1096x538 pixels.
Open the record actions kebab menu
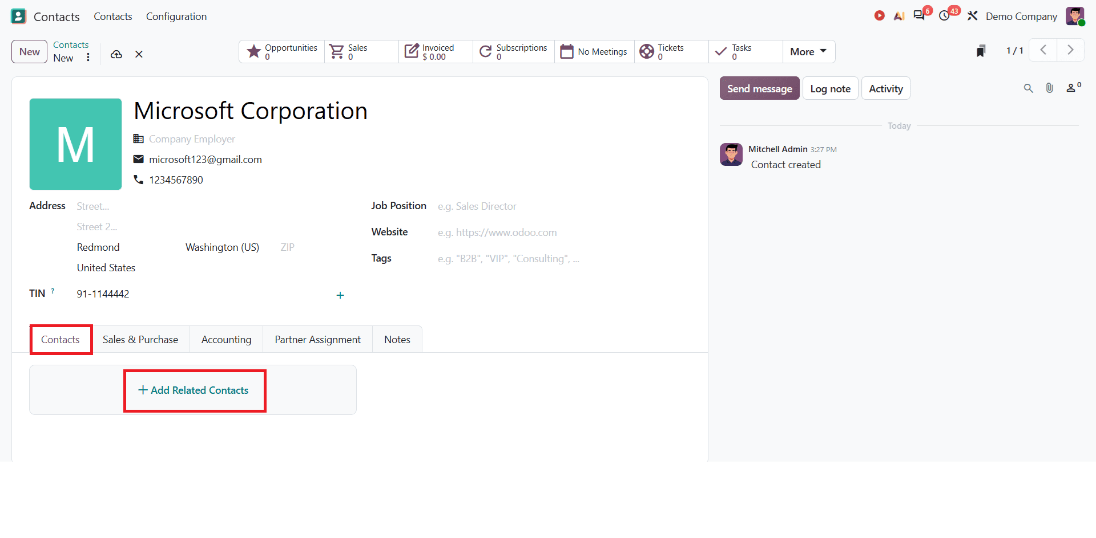pyautogui.click(x=88, y=58)
